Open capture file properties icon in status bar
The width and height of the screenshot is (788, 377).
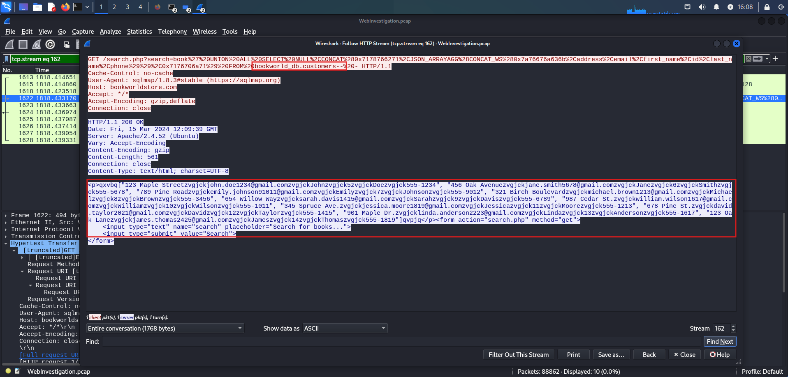(x=17, y=371)
